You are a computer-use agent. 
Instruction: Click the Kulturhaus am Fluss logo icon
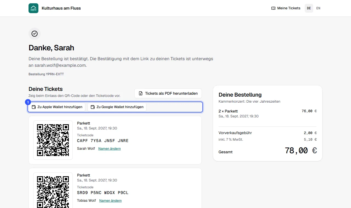pyautogui.click(x=33, y=8)
